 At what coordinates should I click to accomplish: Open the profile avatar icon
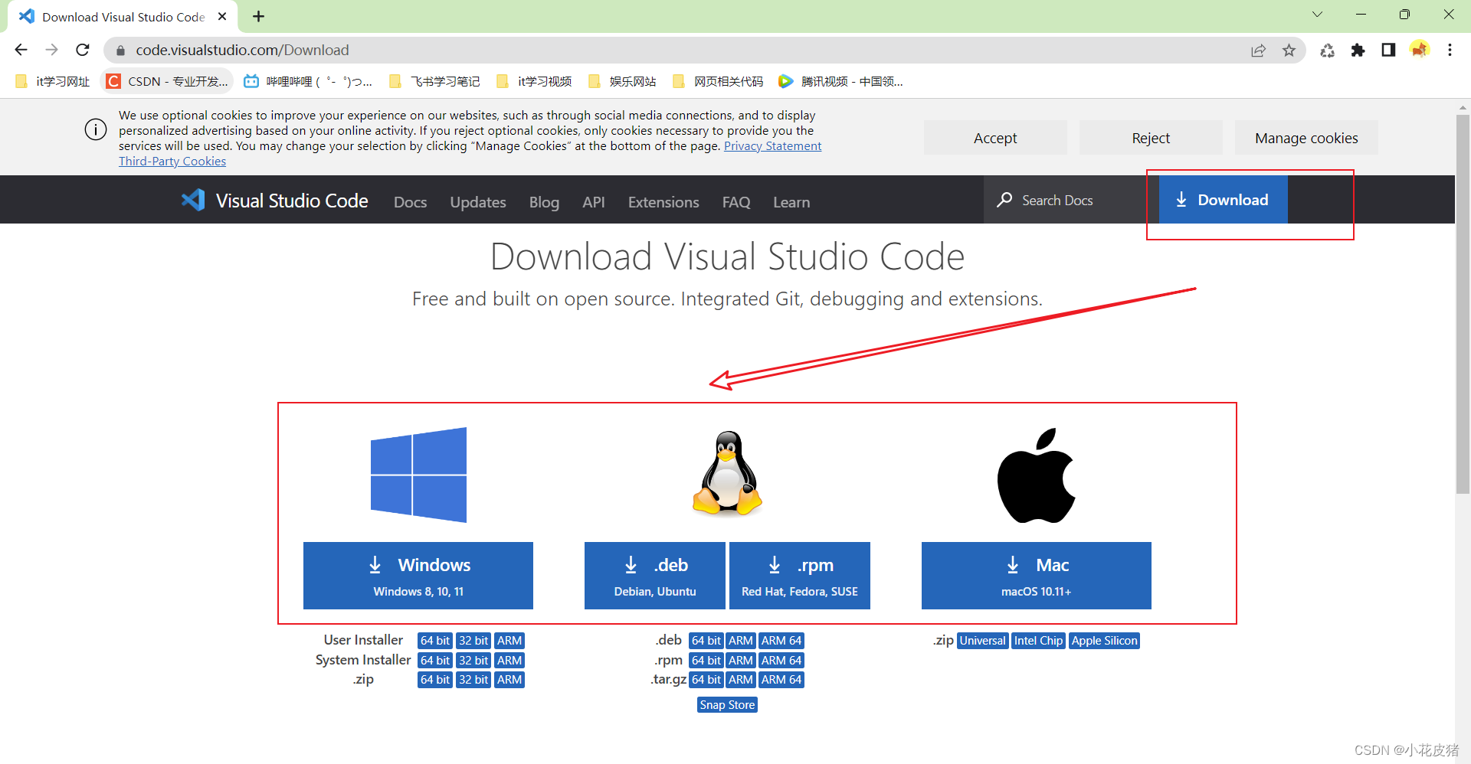[1419, 50]
